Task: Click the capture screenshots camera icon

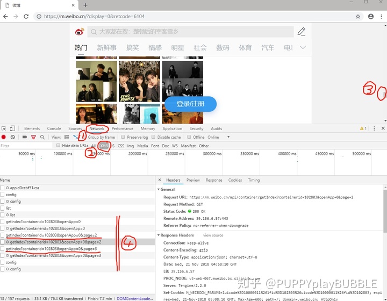Action: (x=24, y=137)
